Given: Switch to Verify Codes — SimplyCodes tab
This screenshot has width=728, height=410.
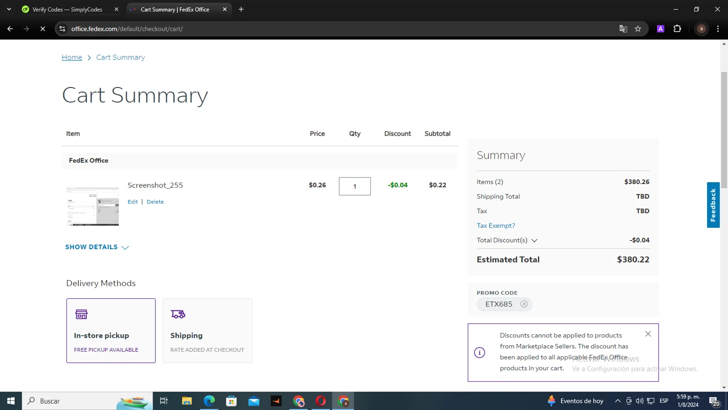Looking at the screenshot, I should click(x=67, y=9).
